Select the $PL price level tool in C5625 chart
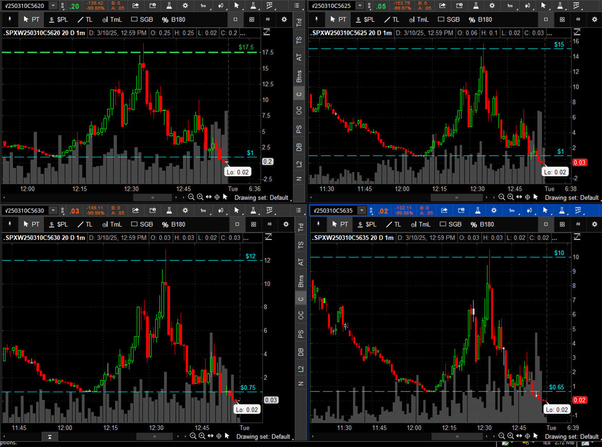The height and width of the screenshot is (447, 602). [365, 19]
